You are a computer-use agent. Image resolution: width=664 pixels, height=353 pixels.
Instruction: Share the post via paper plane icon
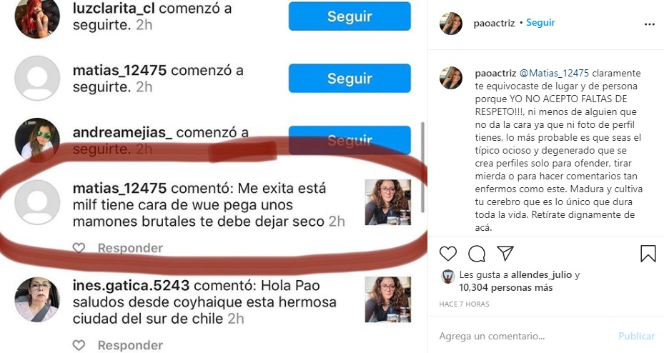coord(505,253)
